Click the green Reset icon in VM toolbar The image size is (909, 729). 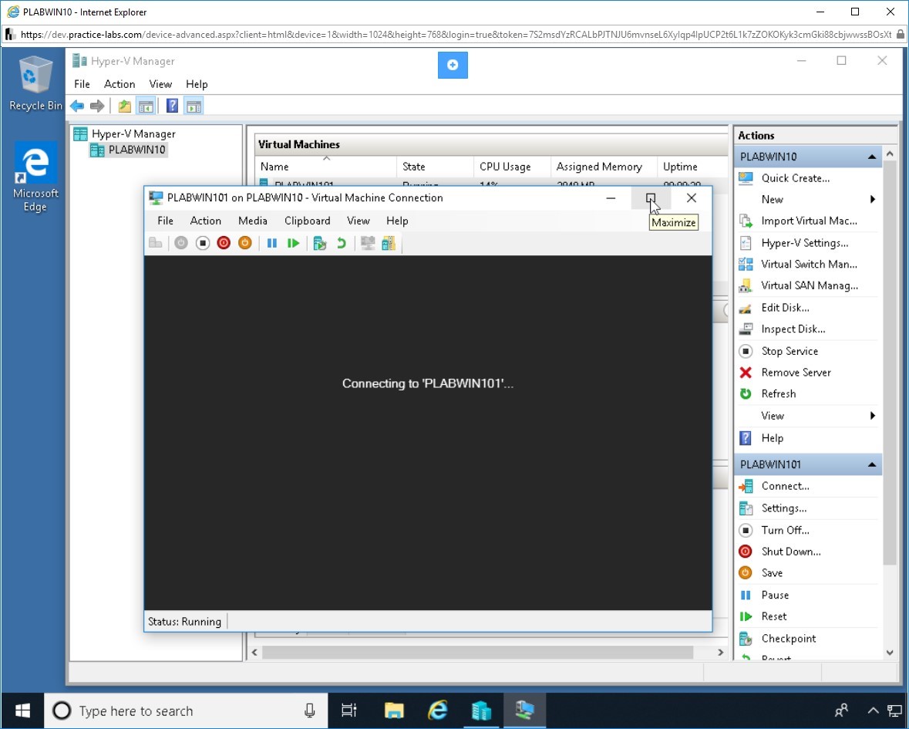(x=293, y=243)
